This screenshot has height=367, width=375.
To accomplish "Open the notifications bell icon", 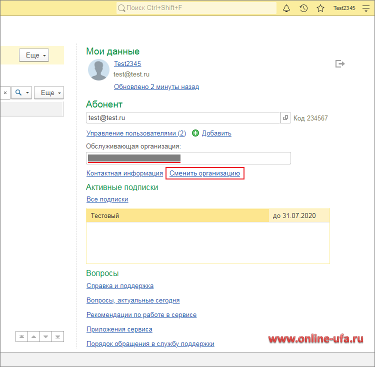I will (286, 8).
